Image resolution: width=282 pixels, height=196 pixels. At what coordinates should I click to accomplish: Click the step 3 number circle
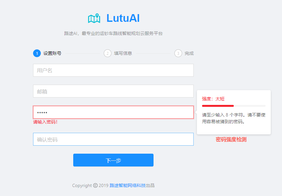[x=178, y=53]
